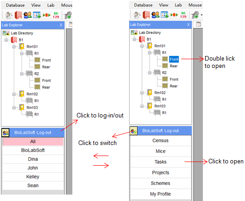Open the Database menu on the left window
The image size is (245, 201).
point(15,6)
